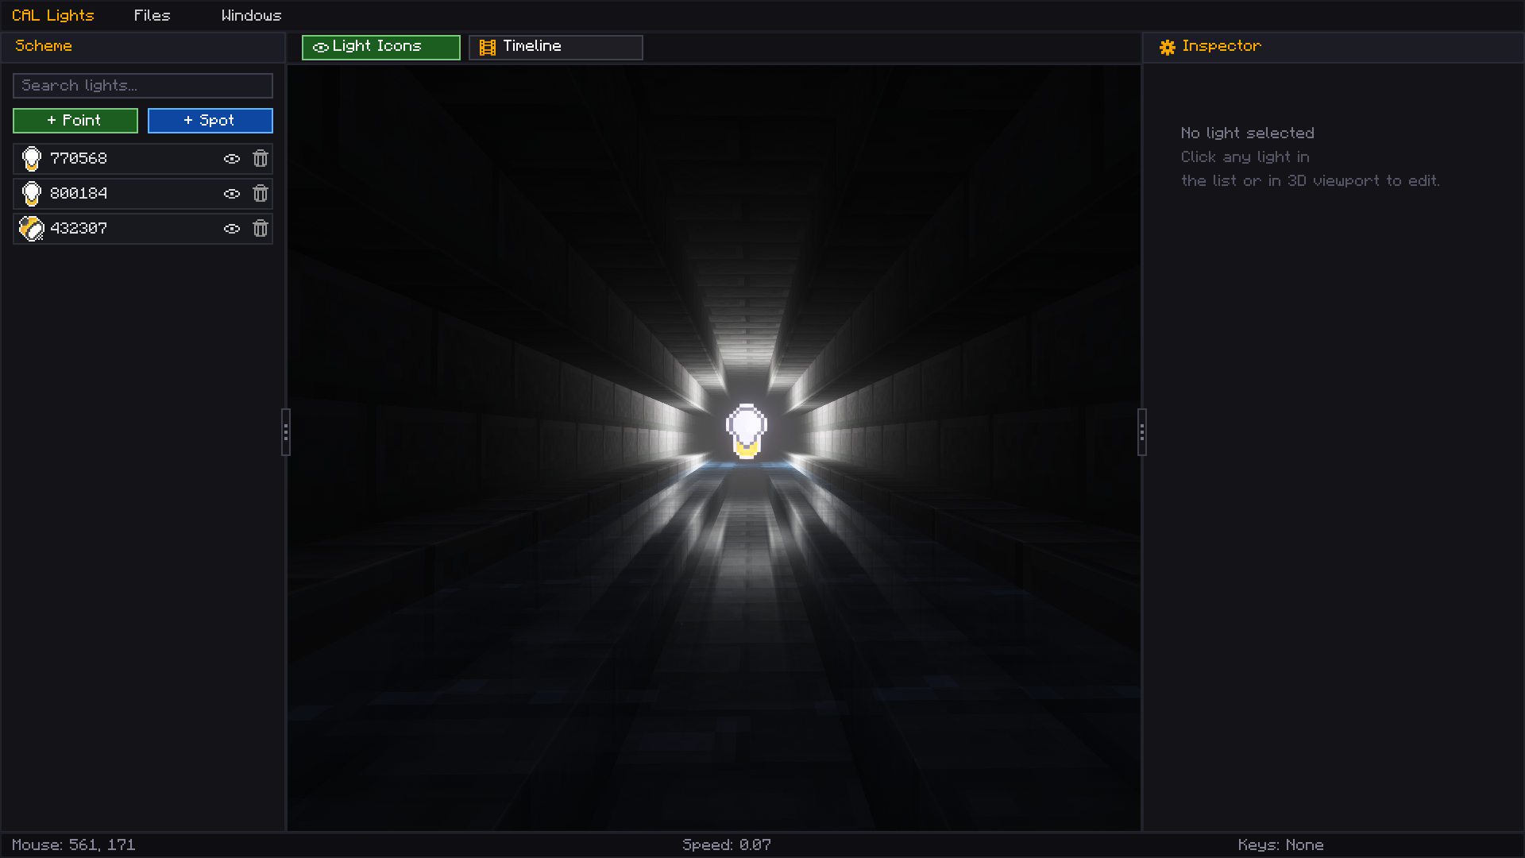Toggle the Light Icons display button
This screenshot has width=1525, height=858.
point(381,48)
